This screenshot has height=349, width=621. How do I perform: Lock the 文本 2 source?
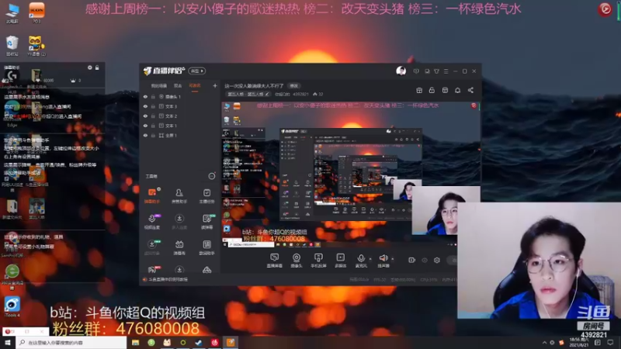pos(153,116)
